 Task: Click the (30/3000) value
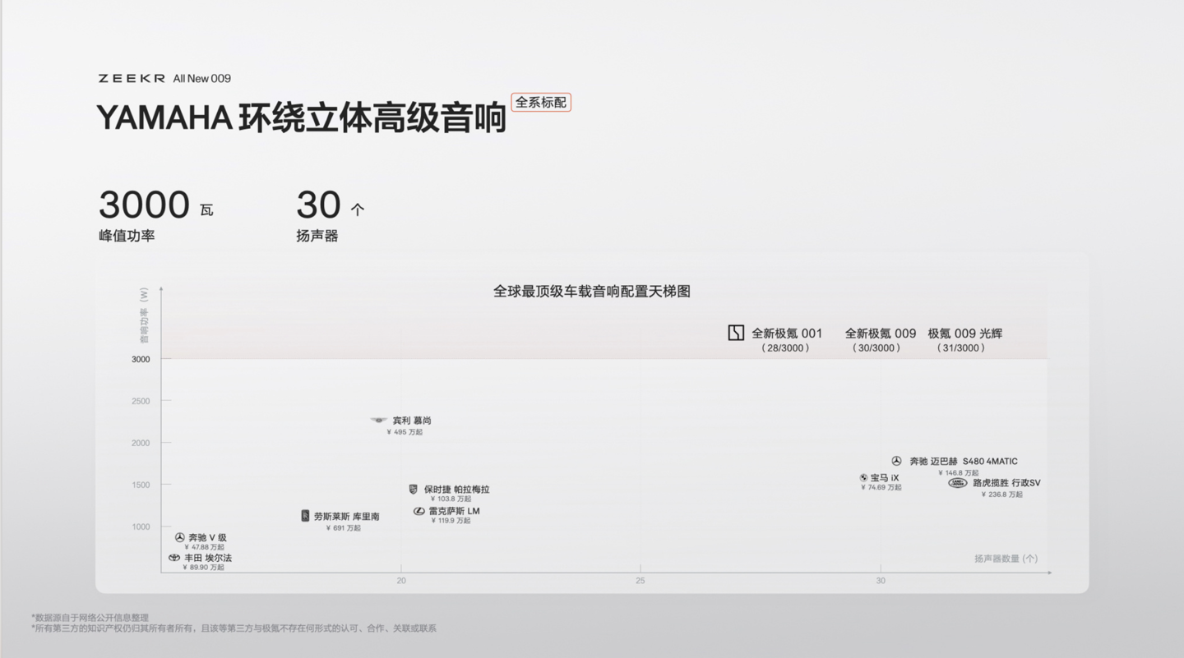[x=876, y=348]
